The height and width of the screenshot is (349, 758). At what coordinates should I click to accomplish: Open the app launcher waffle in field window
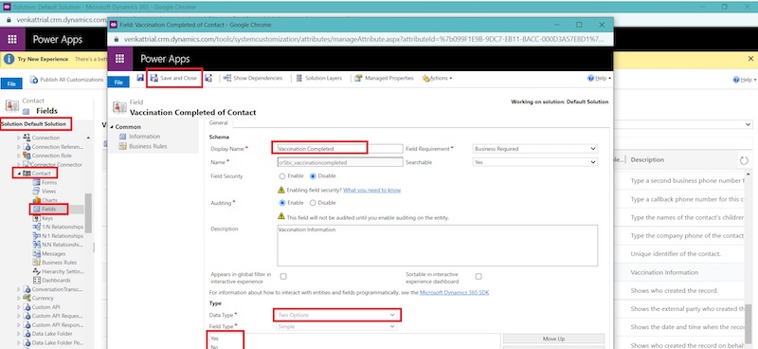point(120,59)
